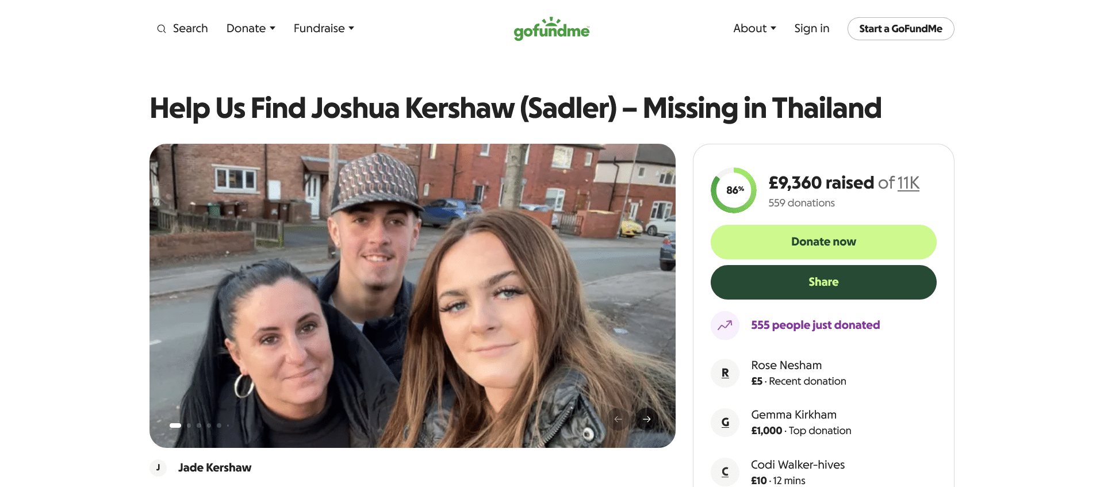Expand the Fundraise dropdown menu
1104x487 pixels.
pyautogui.click(x=324, y=29)
